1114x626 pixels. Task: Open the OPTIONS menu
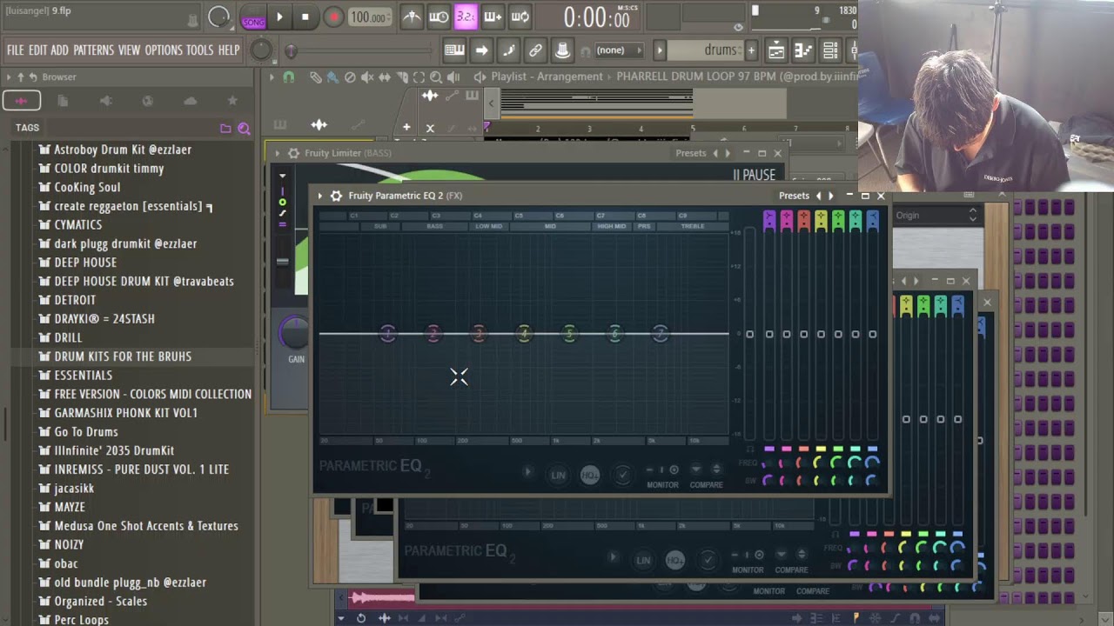pyautogui.click(x=164, y=50)
